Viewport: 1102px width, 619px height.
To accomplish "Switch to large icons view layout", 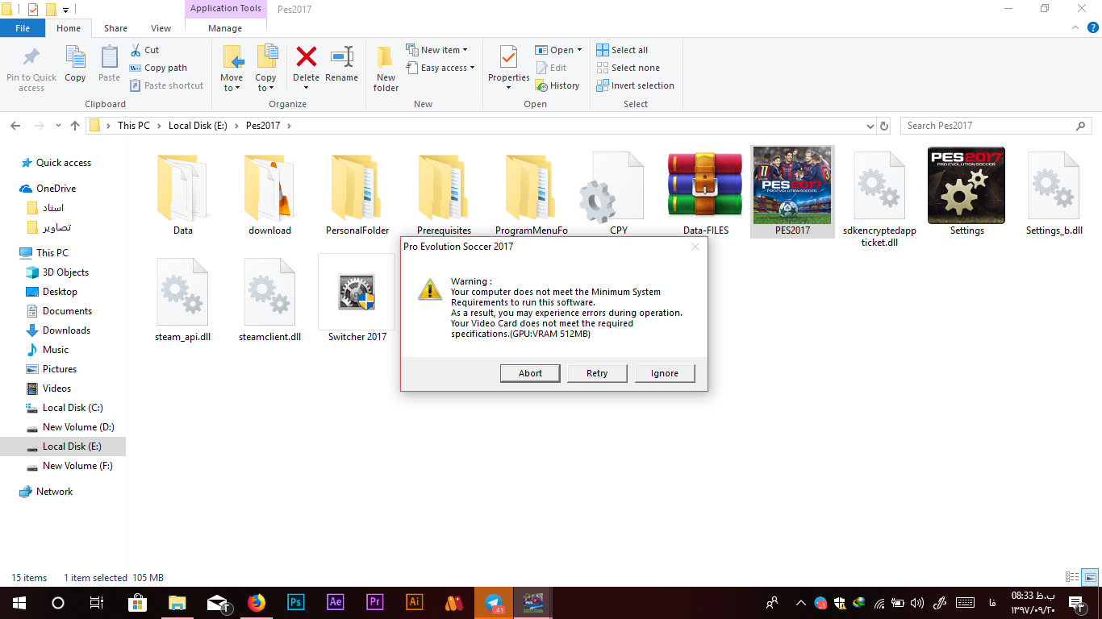I will click(x=1090, y=577).
